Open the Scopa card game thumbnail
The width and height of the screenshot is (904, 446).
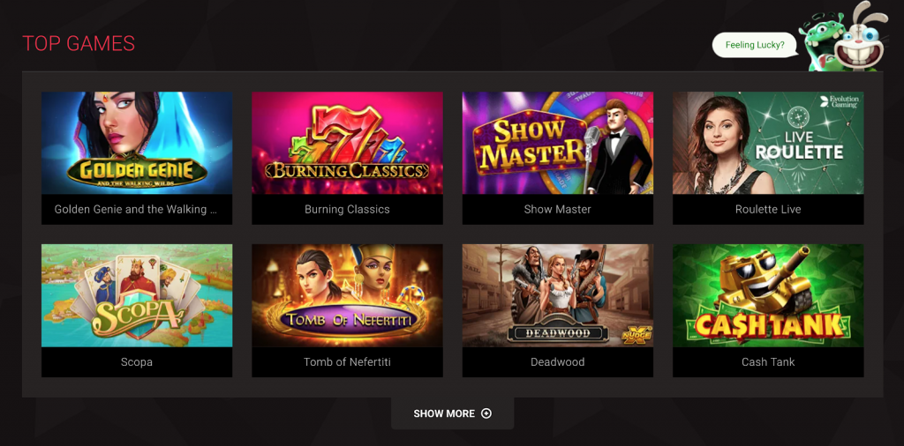click(x=137, y=295)
